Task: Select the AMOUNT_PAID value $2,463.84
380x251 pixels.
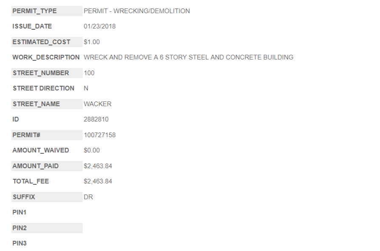Action: [98, 166]
